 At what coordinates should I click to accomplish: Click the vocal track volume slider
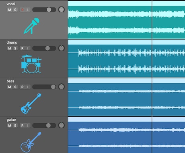coord(44,10)
